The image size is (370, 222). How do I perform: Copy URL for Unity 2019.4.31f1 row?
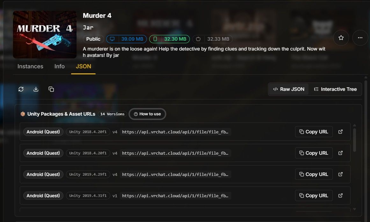[x=314, y=196]
